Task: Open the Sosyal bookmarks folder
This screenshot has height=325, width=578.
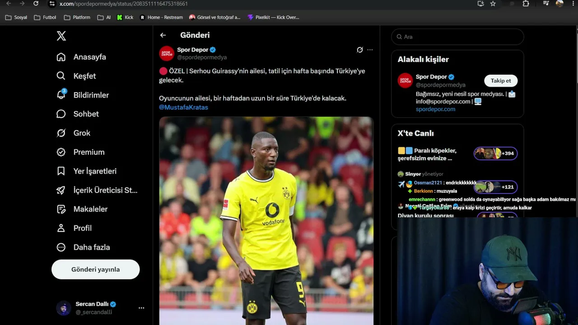Action: tap(16, 17)
